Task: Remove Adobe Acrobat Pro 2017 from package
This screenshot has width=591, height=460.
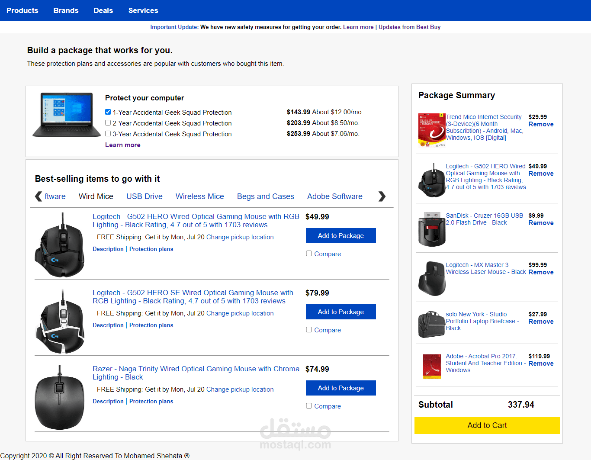Action: tap(541, 363)
